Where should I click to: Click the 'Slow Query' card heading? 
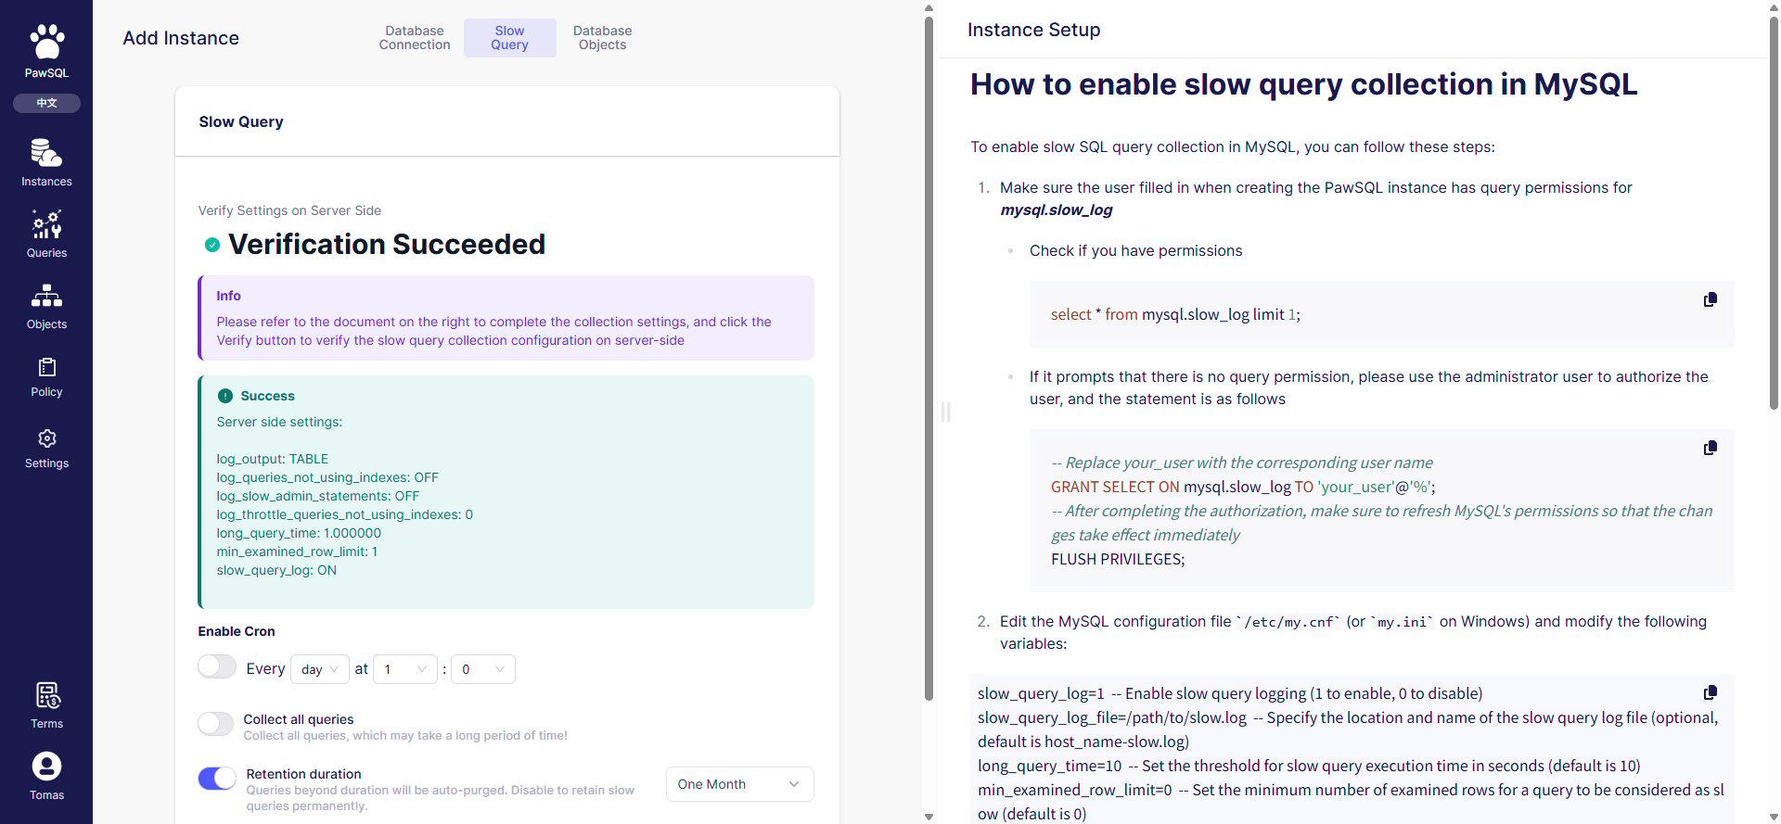(241, 121)
